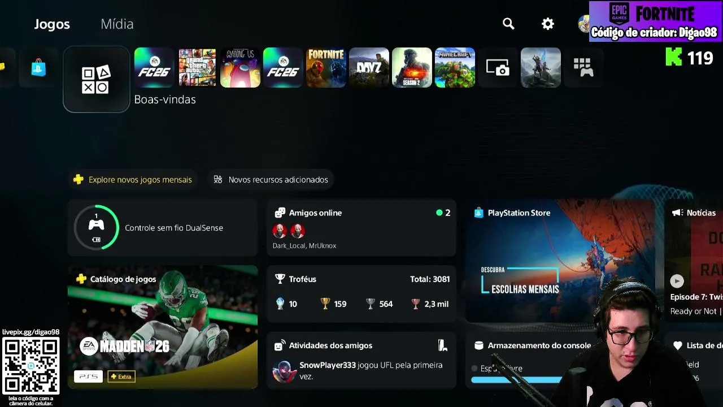This screenshot has width=723, height=407.
Task: Click the gold trophy count 159
Action: (x=333, y=304)
